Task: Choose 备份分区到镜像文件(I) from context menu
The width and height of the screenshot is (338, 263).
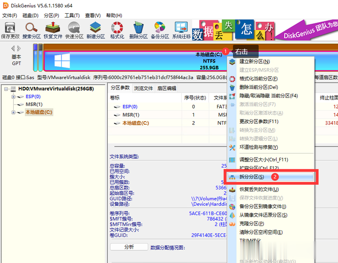Action: point(271,206)
